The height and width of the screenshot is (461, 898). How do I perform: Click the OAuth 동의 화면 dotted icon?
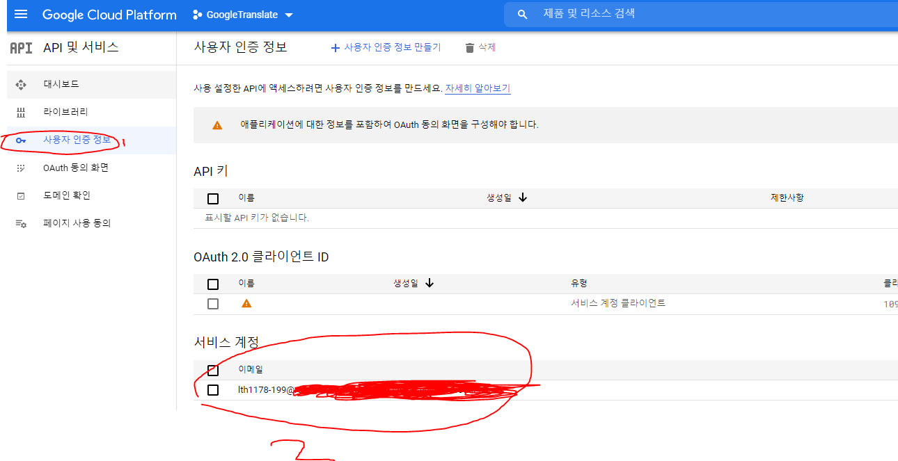[x=21, y=168]
